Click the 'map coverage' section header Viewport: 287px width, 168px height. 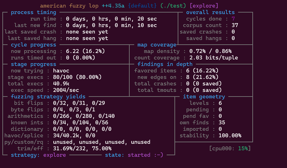(x=157, y=45)
